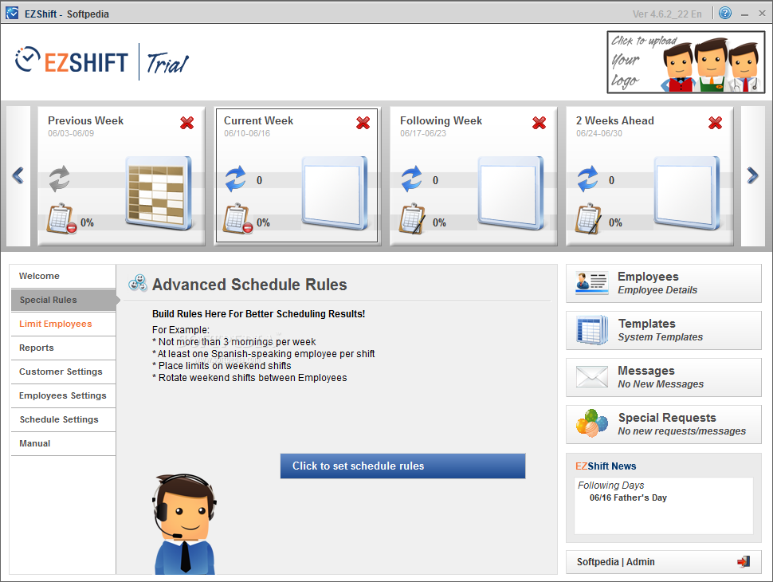Viewport: 773px width, 582px height.
Task: Open Current Week clipboard requests icon
Action: tap(237, 218)
